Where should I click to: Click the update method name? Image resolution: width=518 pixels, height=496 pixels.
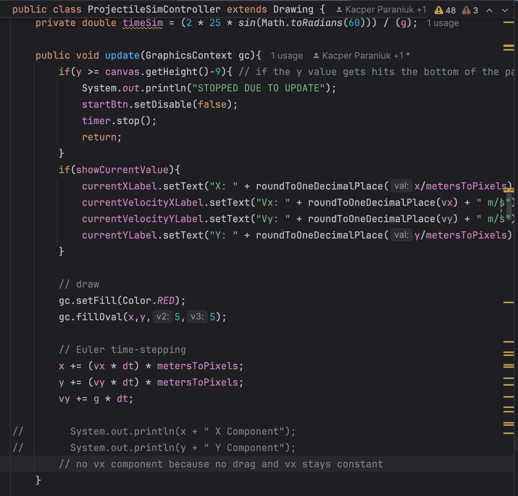[x=122, y=56]
